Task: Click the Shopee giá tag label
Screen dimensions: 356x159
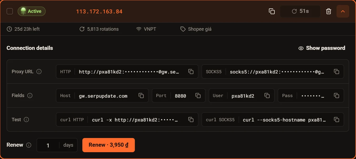Action: click(200, 29)
